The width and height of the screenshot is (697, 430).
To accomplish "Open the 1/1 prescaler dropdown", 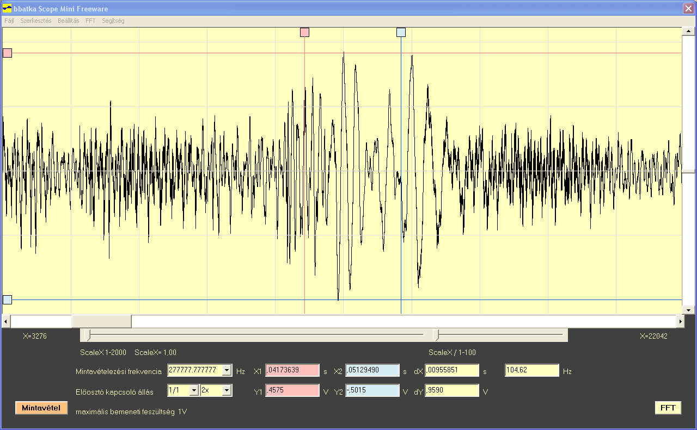I will [193, 390].
